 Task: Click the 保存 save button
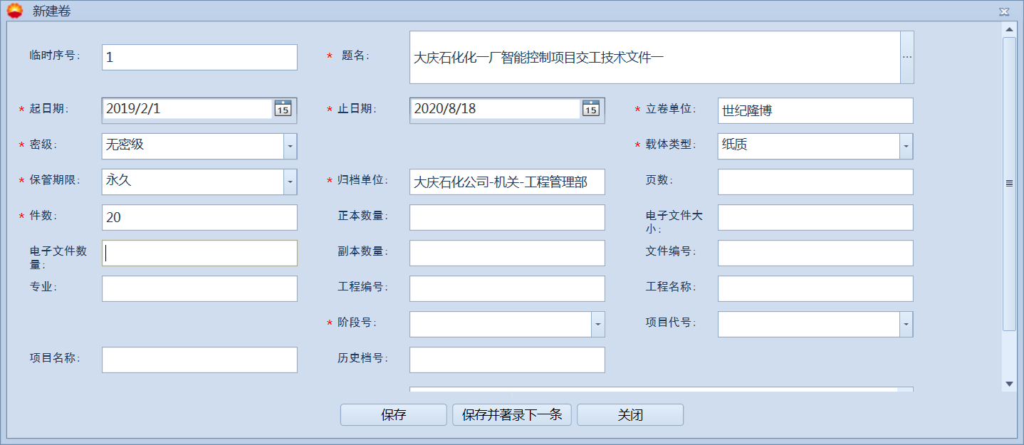tap(392, 414)
